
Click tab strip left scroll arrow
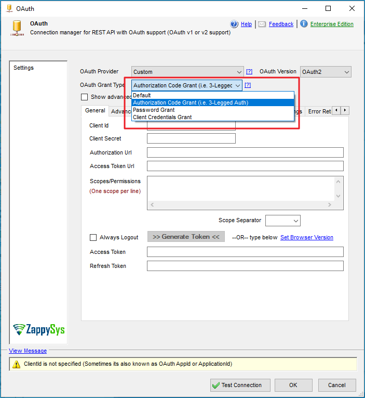tap(336, 110)
